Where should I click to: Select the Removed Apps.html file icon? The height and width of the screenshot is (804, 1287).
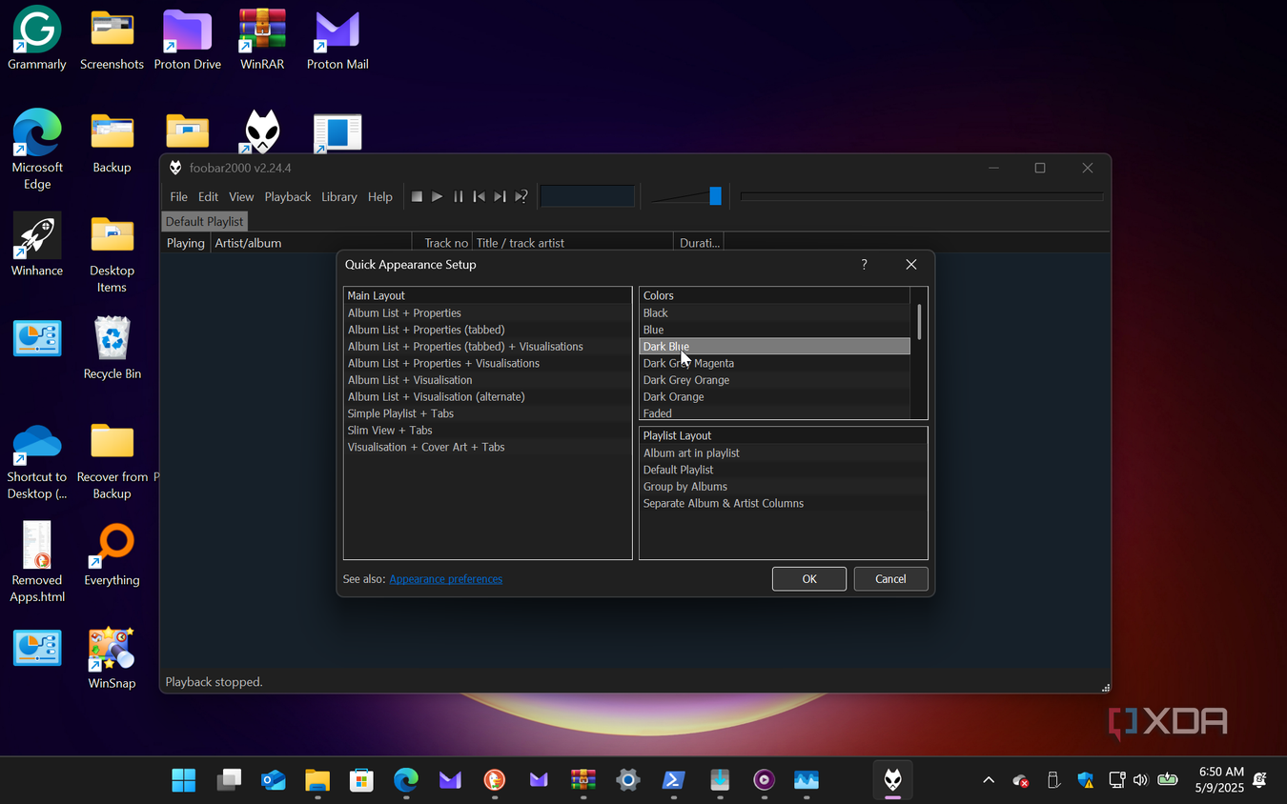pyautogui.click(x=37, y=562)
